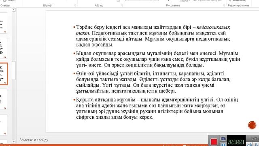
Task: Click the paragraph starting 'Өзін-өзі үйлесімді'
Action: pos(153,82)
